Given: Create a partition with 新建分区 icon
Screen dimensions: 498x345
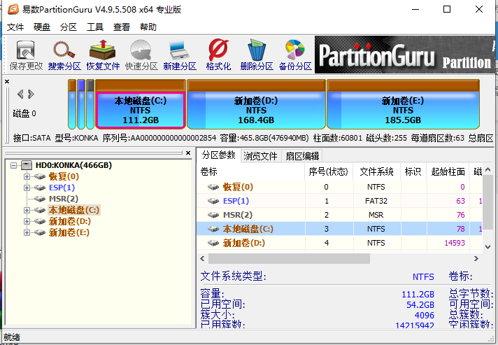Looking at the screenshot, I should (180, 55).
